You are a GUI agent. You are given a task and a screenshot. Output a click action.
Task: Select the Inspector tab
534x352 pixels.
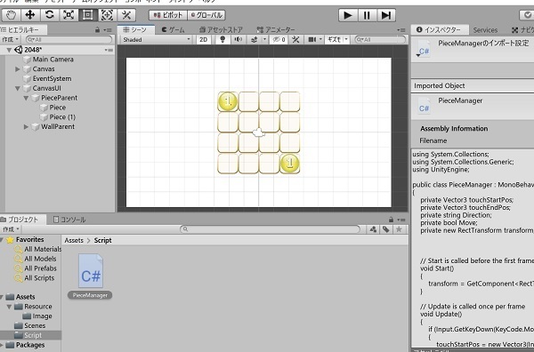(439, 30)
